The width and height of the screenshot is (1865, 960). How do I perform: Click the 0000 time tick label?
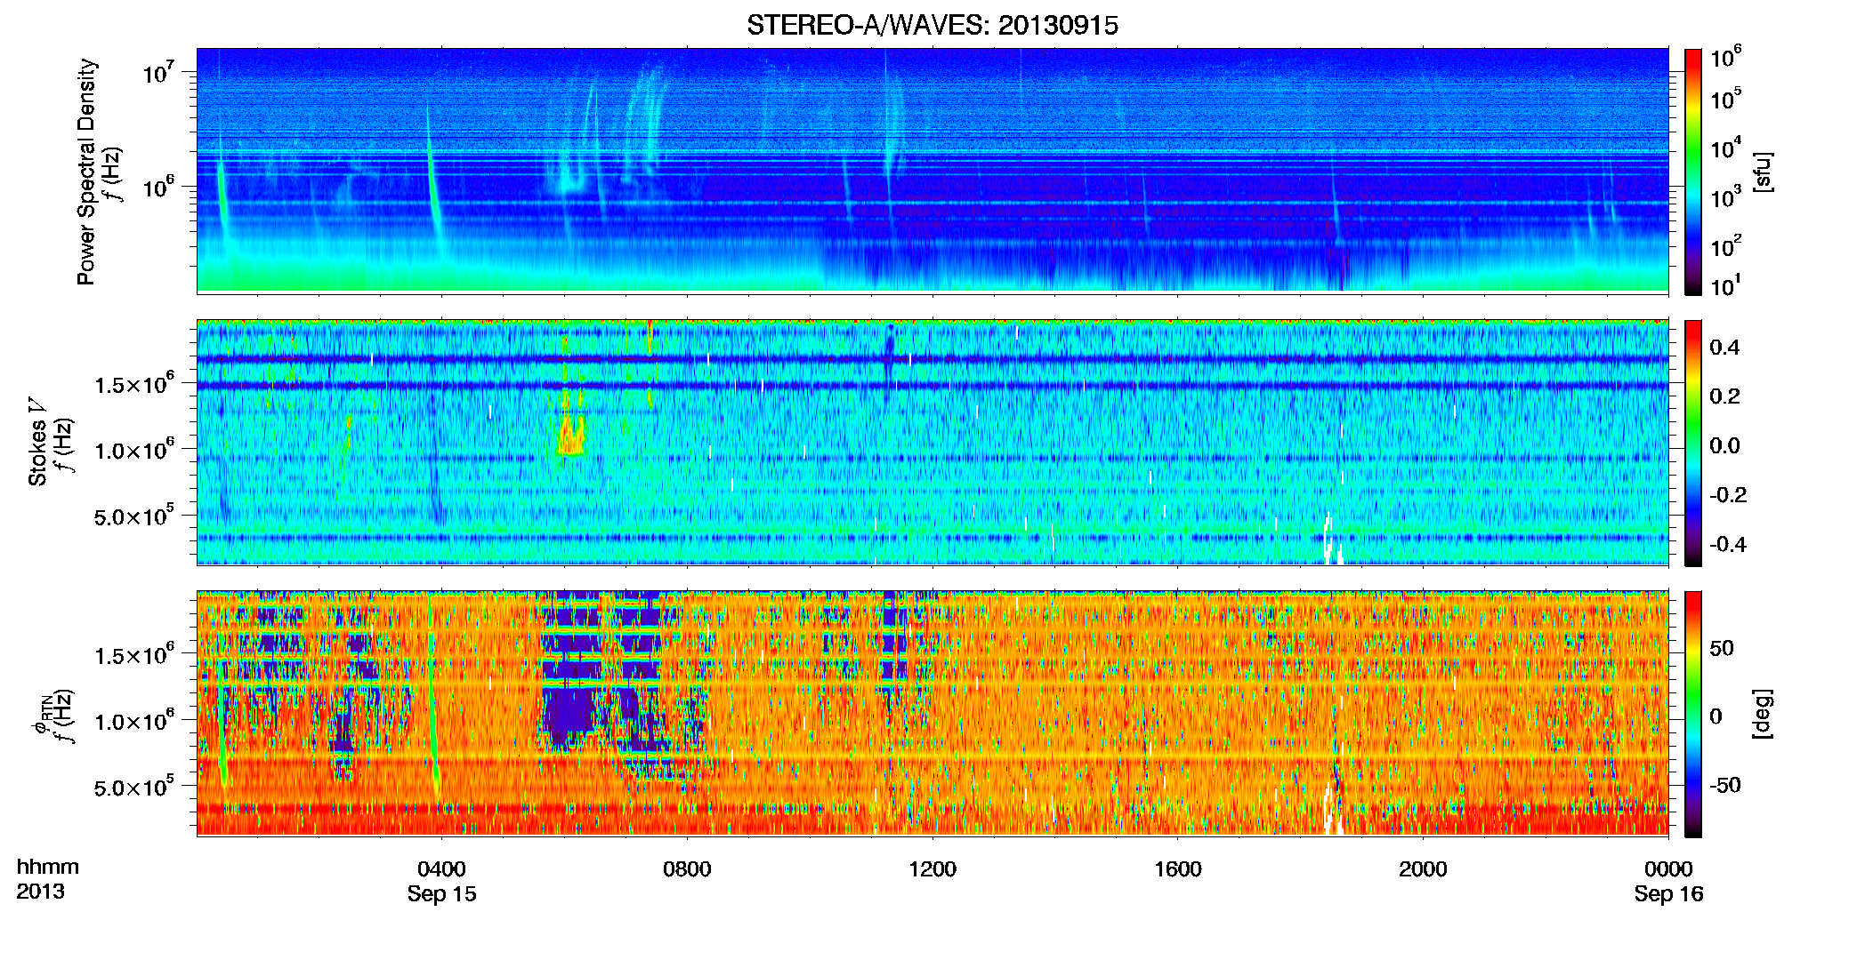[x=1668, y=868]
